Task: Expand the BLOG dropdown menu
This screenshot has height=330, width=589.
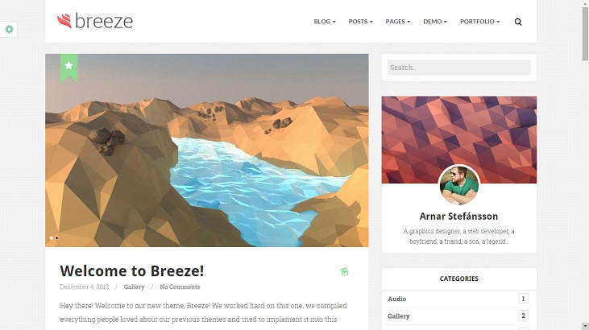Action: pos(325,22)
